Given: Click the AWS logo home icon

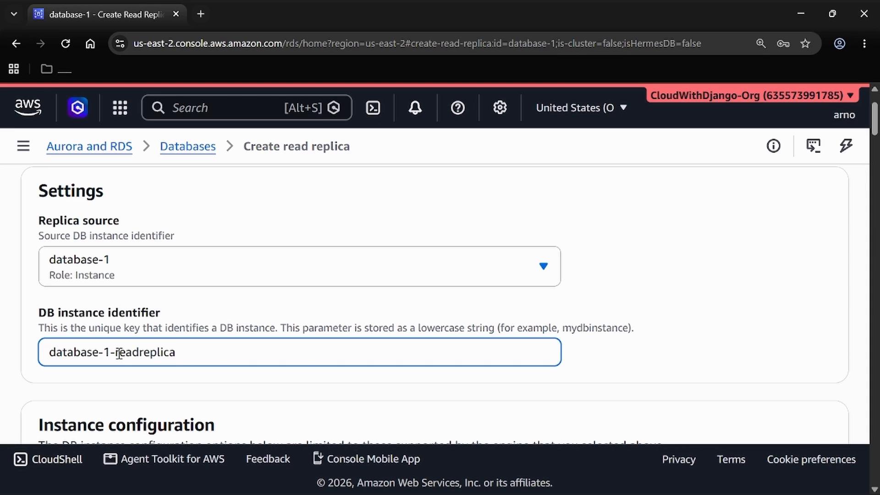Looking at the screenshot, I should coord(28,107).
